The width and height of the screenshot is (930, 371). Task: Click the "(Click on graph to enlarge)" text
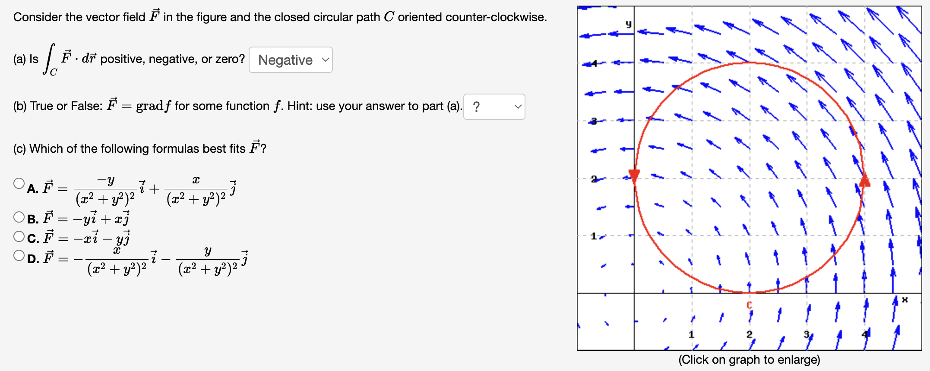coord(750,359)
